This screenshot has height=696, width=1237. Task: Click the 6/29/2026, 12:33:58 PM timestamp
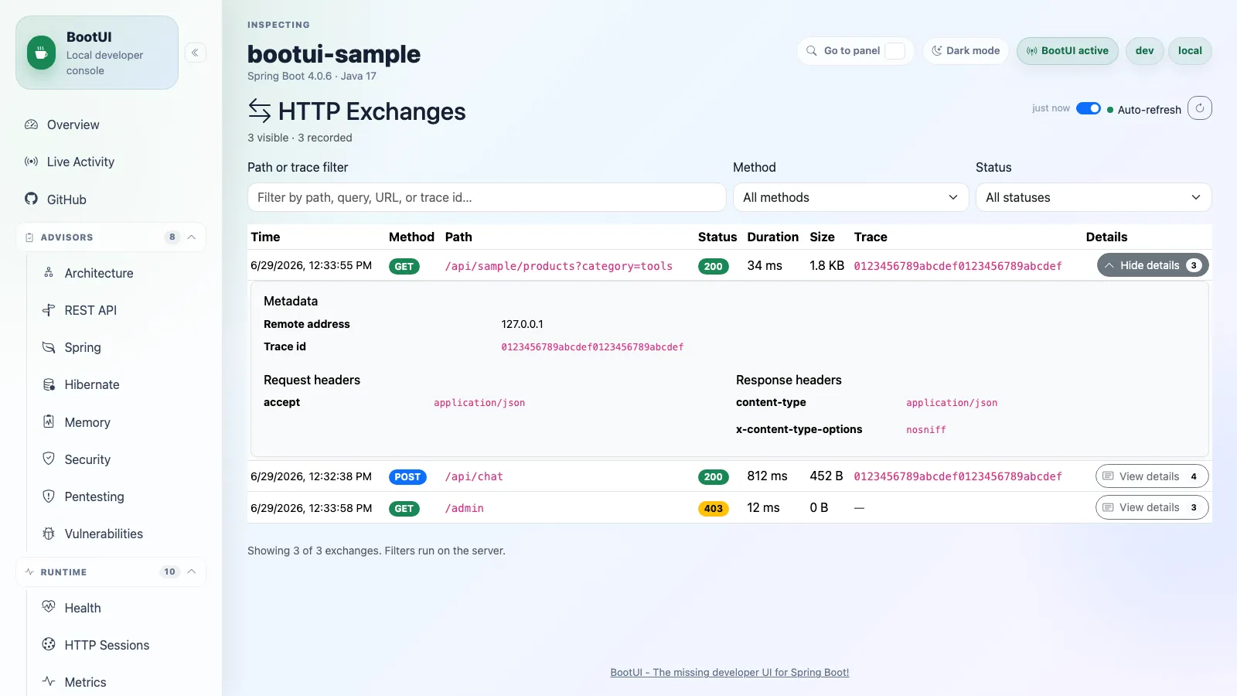(311, 508)
